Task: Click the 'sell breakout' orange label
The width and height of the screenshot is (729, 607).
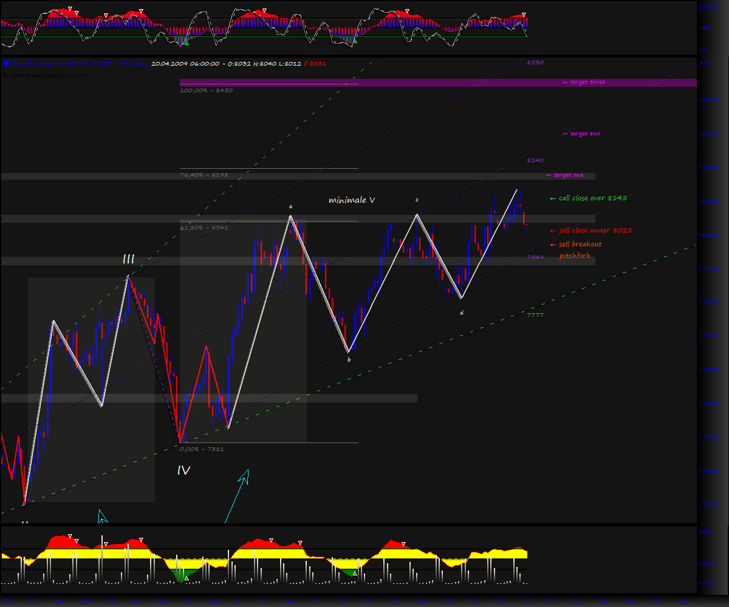Action: 575,244
